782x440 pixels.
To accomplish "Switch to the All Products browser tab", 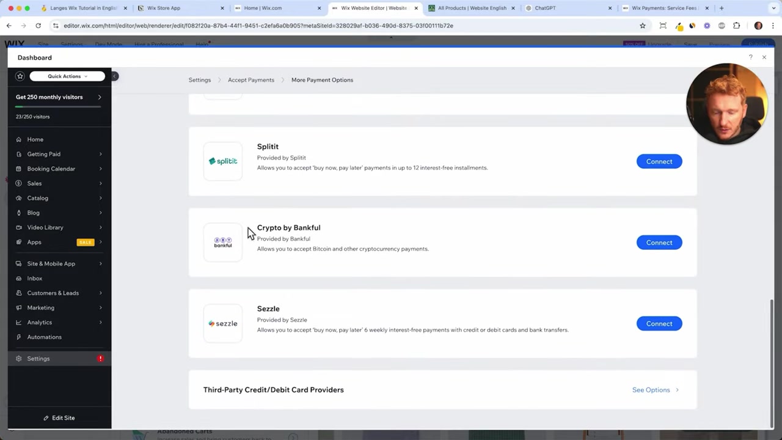I will point(471,8).
